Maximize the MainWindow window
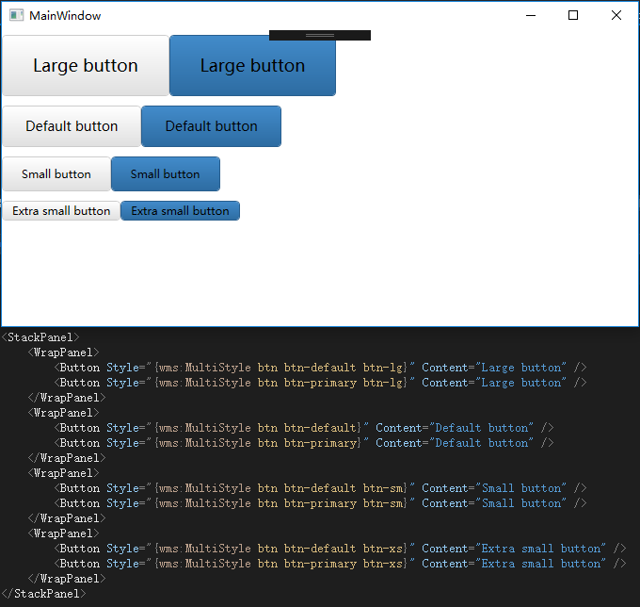 pos(573,15)
